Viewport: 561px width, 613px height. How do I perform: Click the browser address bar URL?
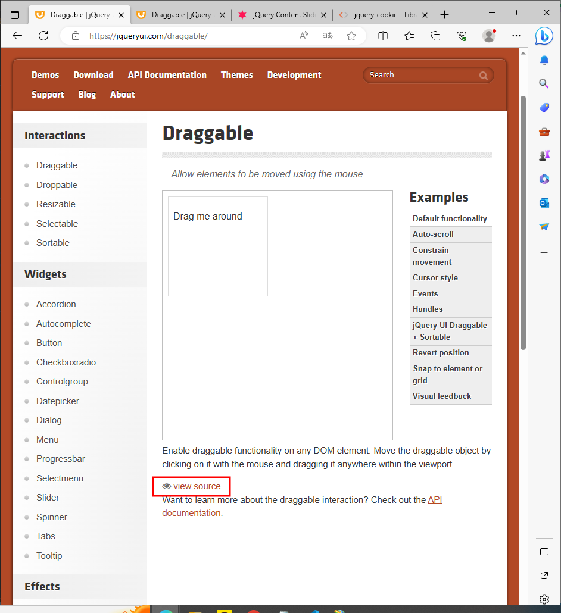[149, 36]
